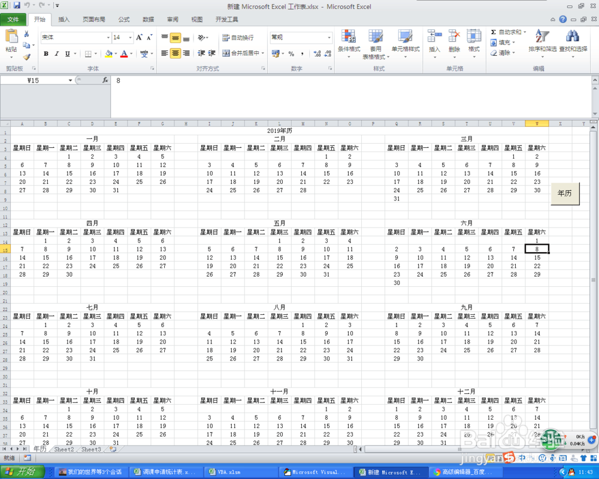This screenshot has height=479, width=599.
Task: Decrease font size with the small A
Action: pos(149,38)
